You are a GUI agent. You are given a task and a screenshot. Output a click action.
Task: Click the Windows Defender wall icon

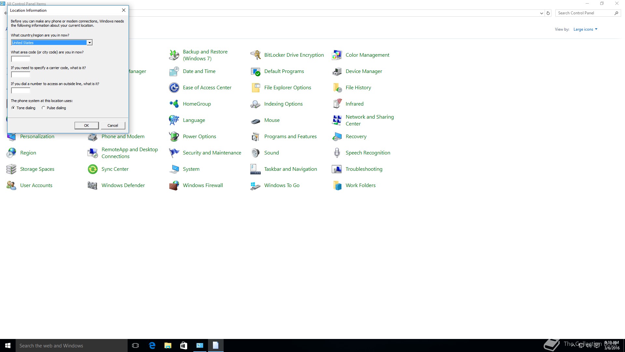(93, 185)
